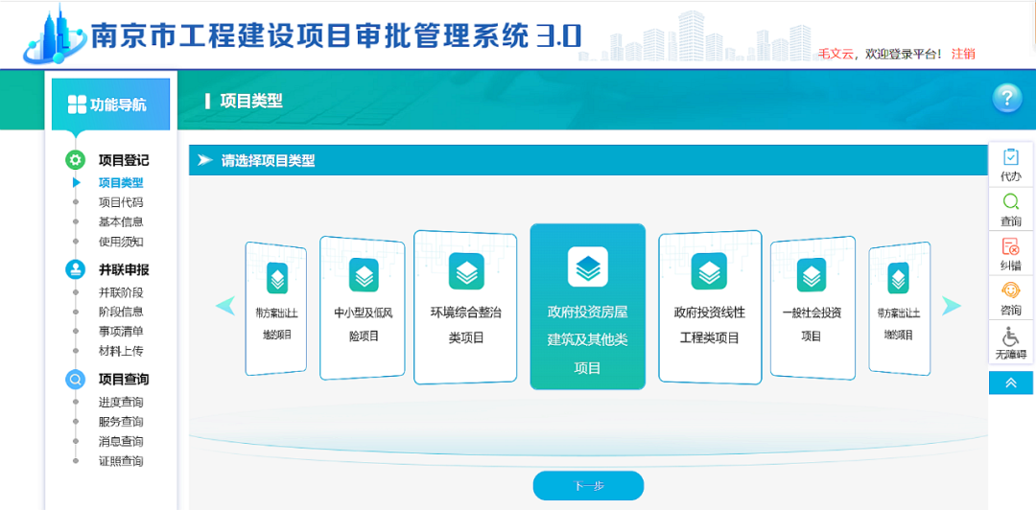Collapse right sidebar with double-chevron button

(x=1010, y=382)
